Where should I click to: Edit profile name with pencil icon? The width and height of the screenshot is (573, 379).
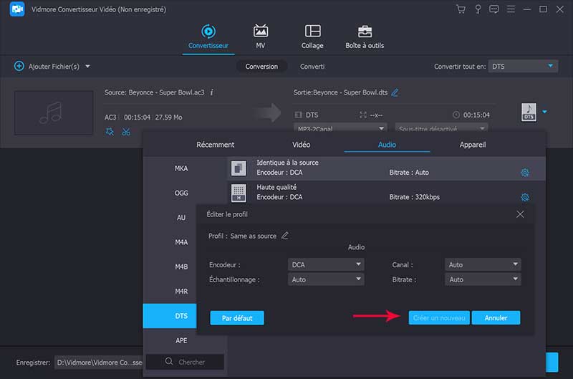coord(285,236)
